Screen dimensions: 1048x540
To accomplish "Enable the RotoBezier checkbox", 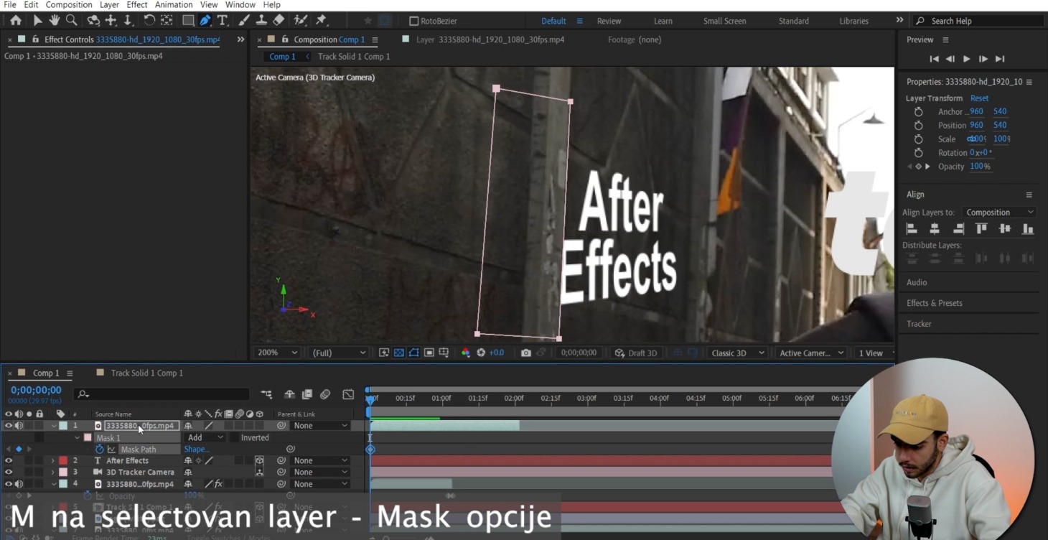I will 413,21.
